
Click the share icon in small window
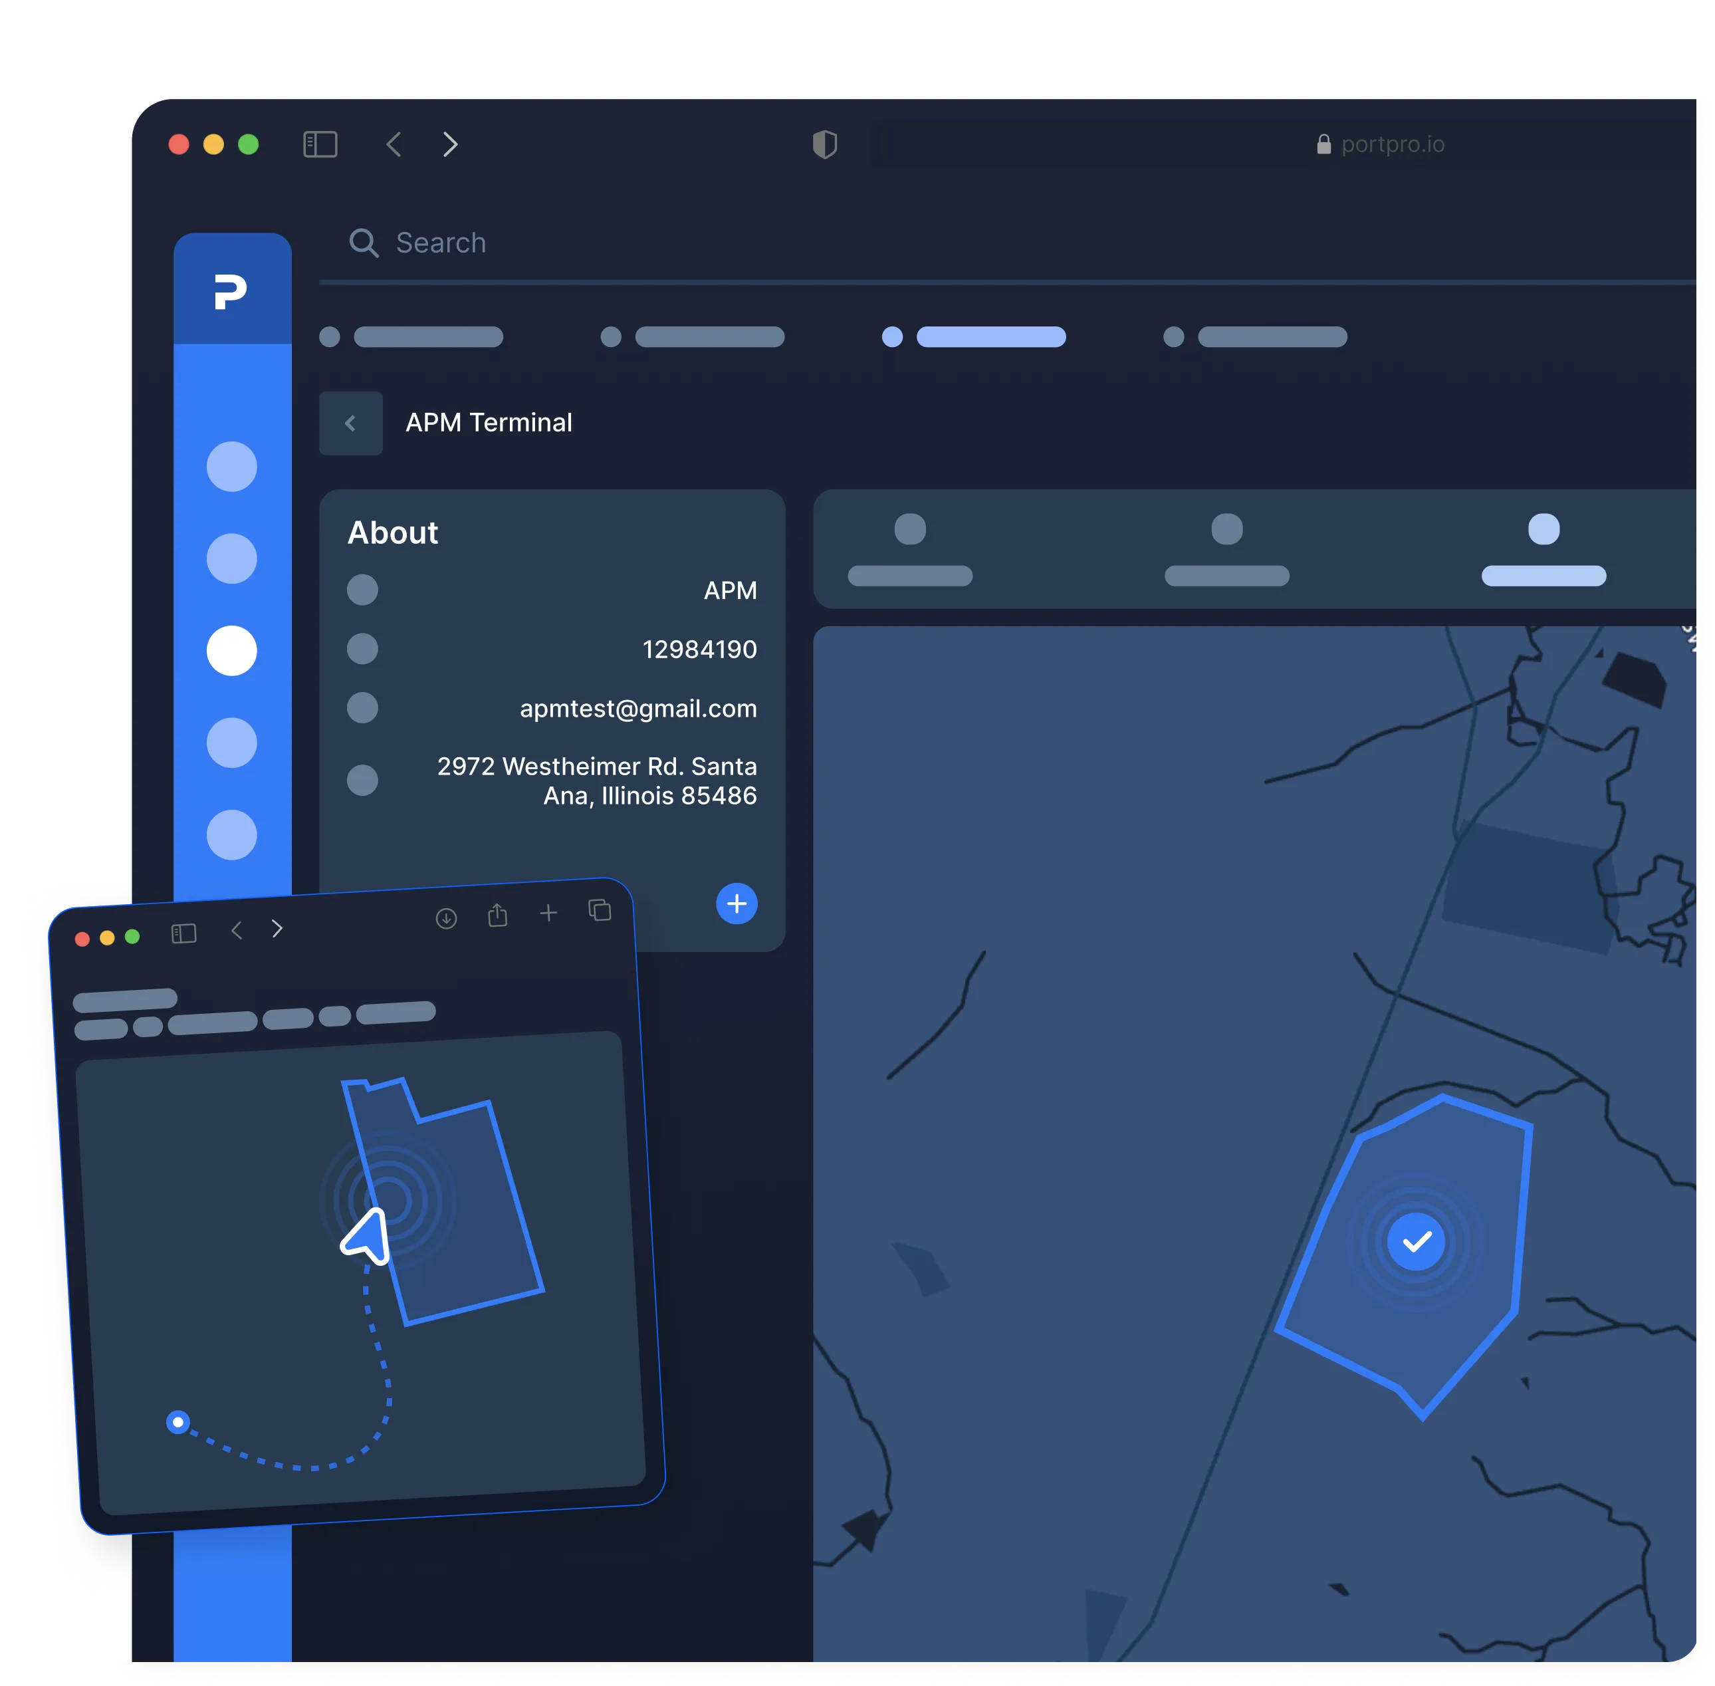click(x=498, y=915)
